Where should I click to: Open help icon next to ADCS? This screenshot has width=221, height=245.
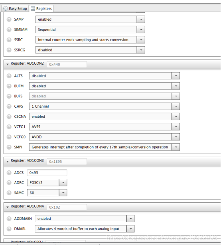point(9,173)
